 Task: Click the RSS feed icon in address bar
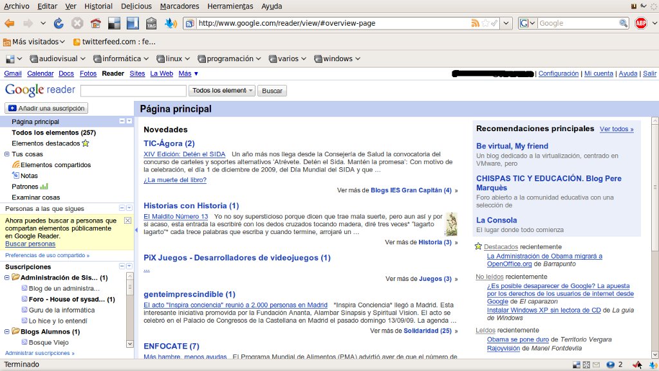pyautogui.click(x=475, y=23)
